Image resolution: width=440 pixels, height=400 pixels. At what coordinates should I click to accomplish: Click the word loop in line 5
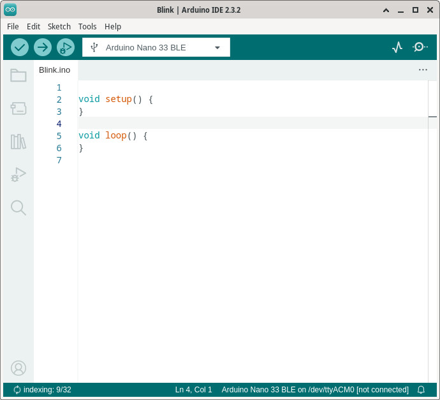pyautogui.click(x=116, y=136)
